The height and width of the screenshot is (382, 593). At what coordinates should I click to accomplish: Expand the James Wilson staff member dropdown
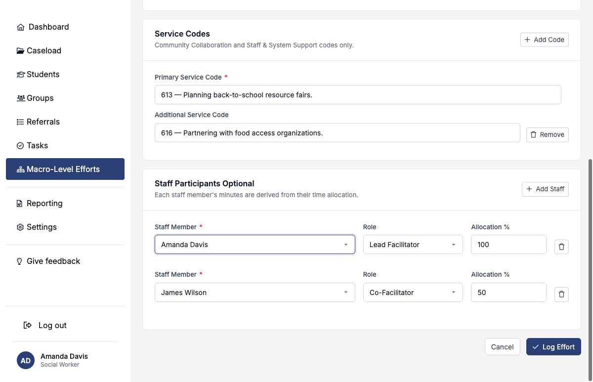tap(255, 293)
